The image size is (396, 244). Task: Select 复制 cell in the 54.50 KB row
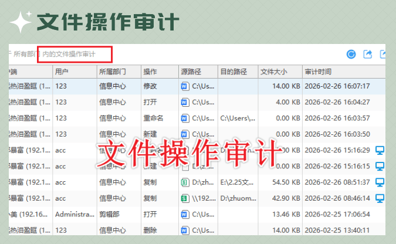(150, 182)
